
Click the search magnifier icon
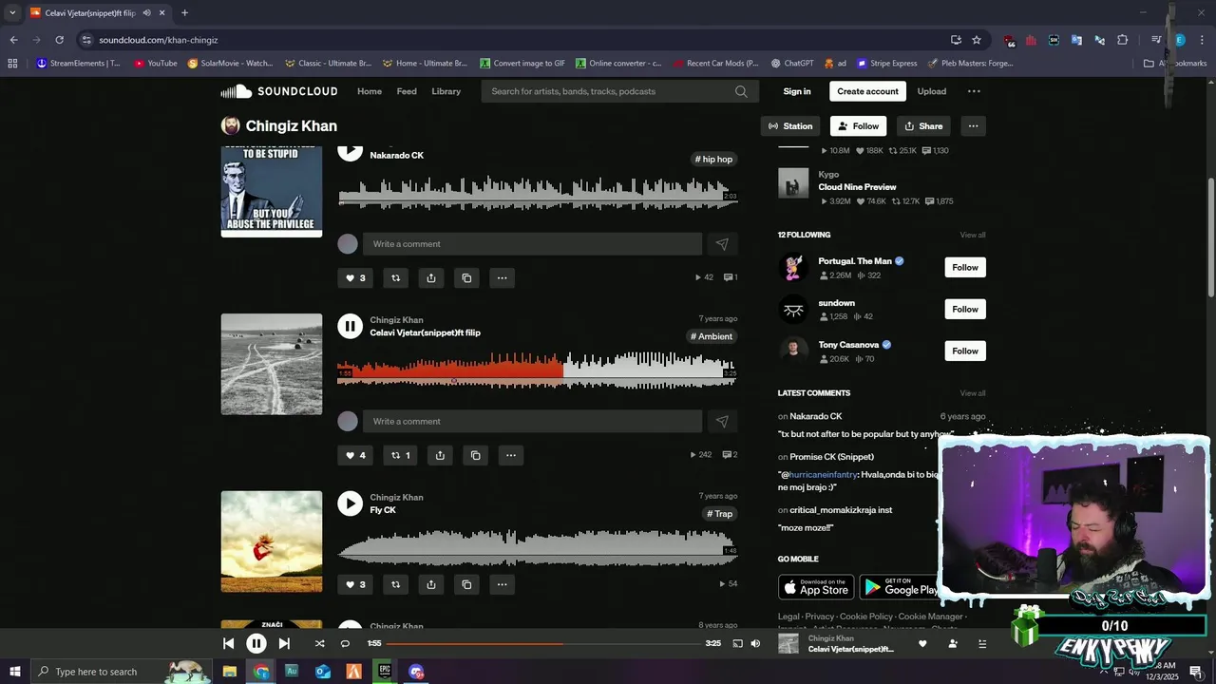click(x=741, y=91)
